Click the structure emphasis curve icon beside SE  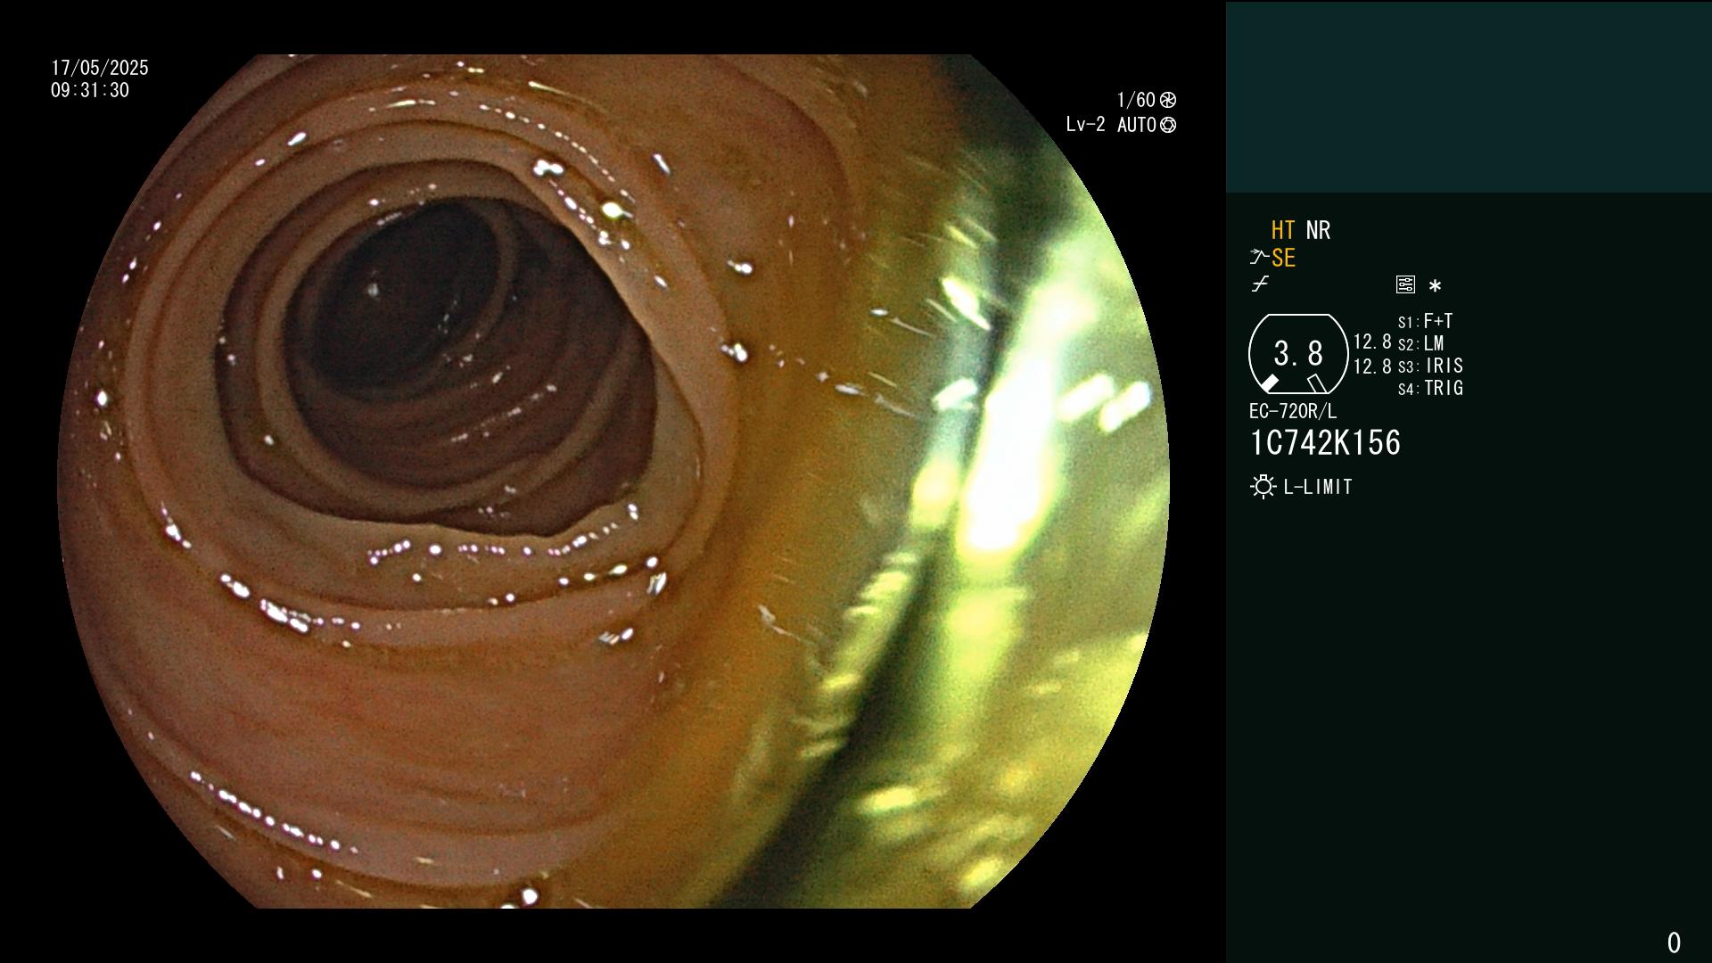[x=1259, y=258]
